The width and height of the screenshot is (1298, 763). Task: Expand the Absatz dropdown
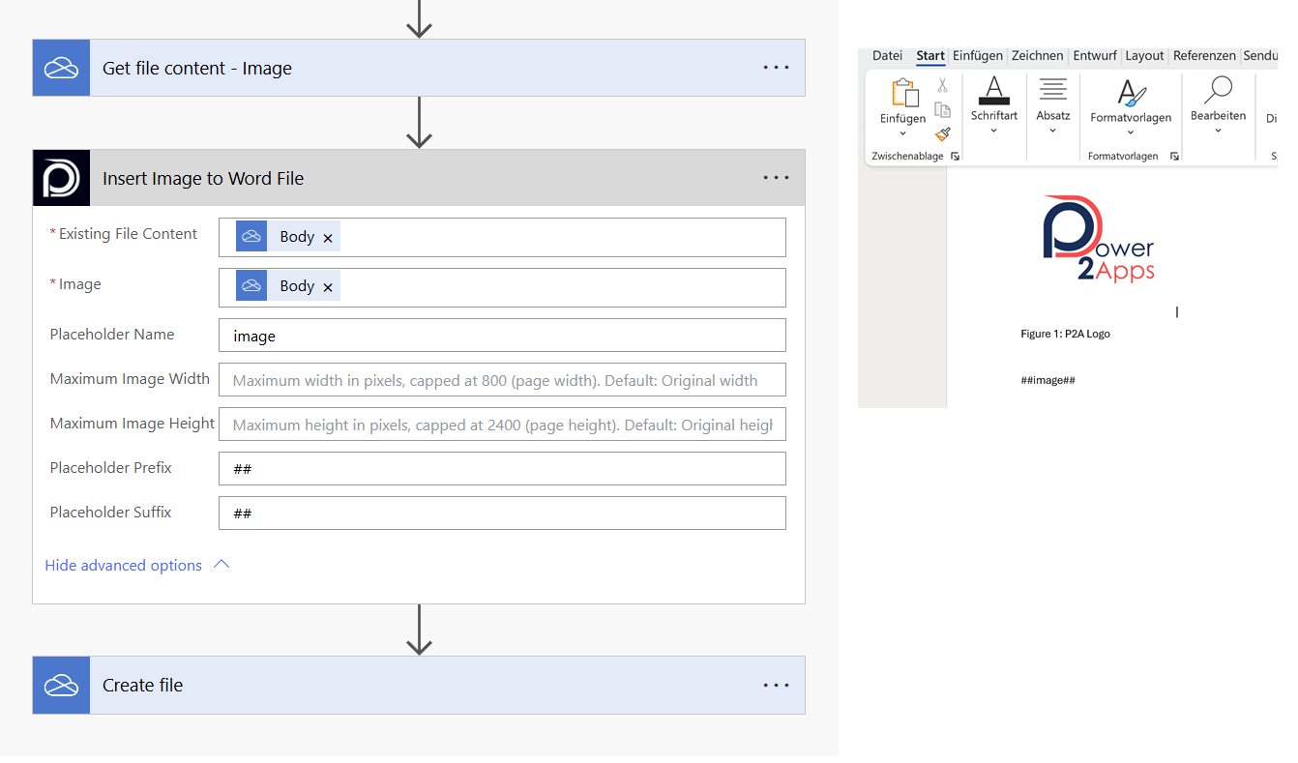[1052, 131]
